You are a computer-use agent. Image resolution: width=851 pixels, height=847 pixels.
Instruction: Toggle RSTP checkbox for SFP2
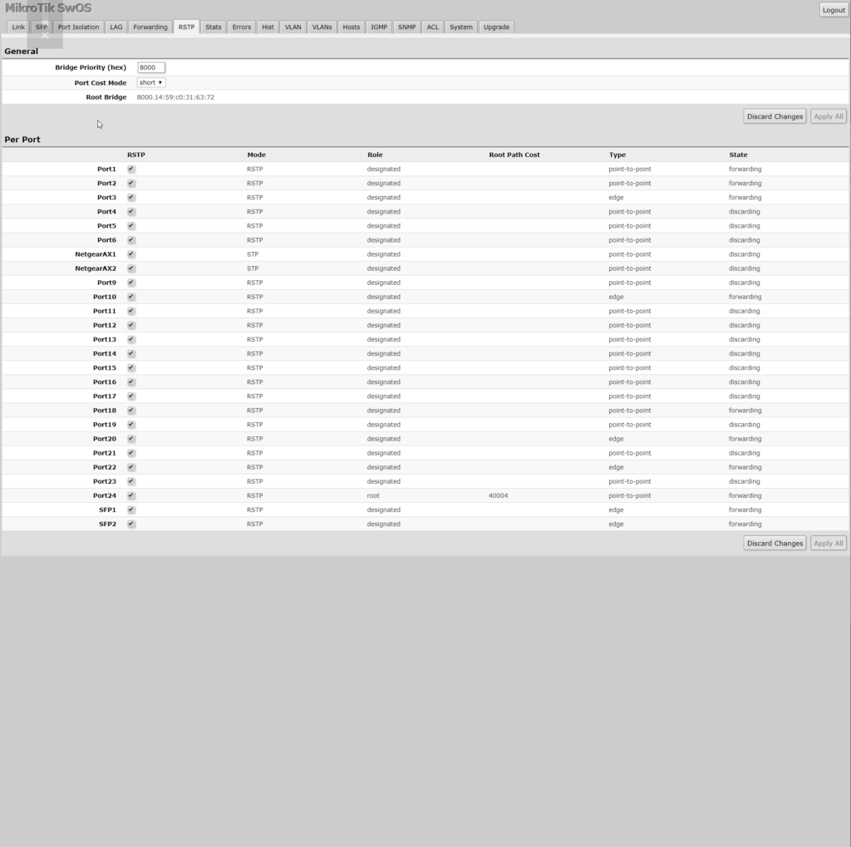(131, 524)
